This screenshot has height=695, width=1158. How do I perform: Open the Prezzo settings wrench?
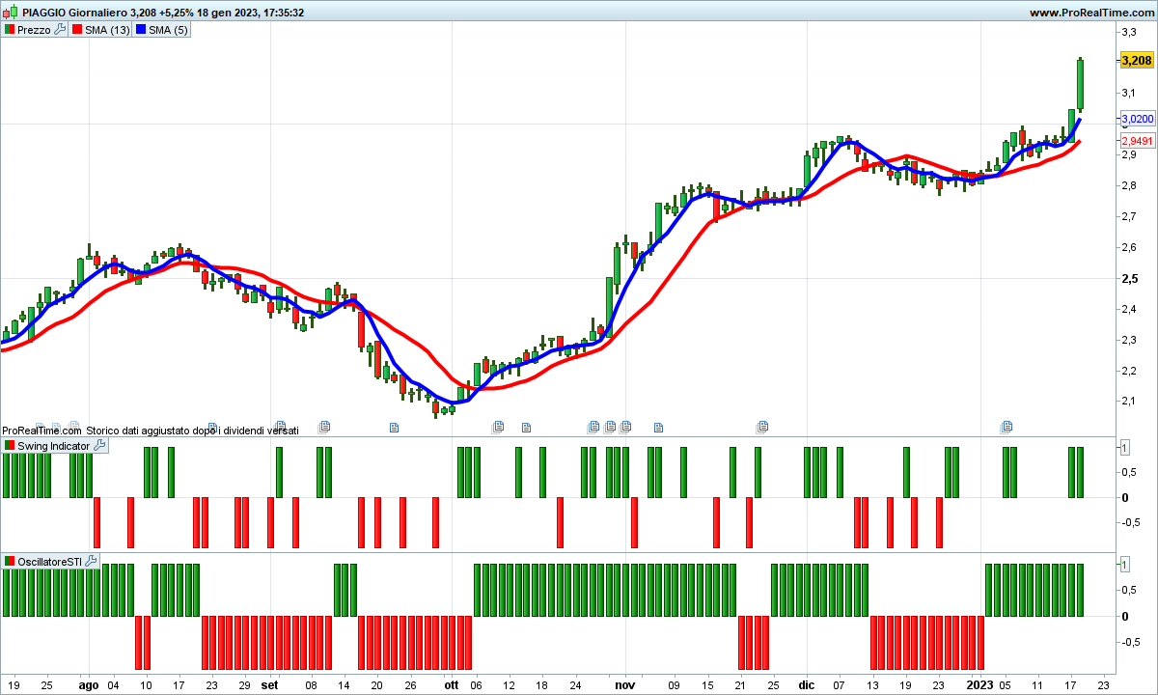coord(60,30)
